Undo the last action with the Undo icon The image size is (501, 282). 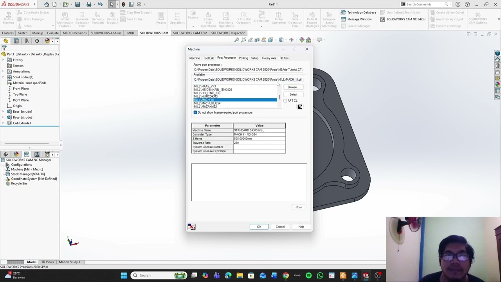100,4
